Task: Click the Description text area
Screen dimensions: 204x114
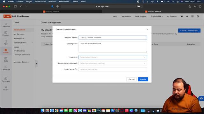Action: tap(113, 47)
